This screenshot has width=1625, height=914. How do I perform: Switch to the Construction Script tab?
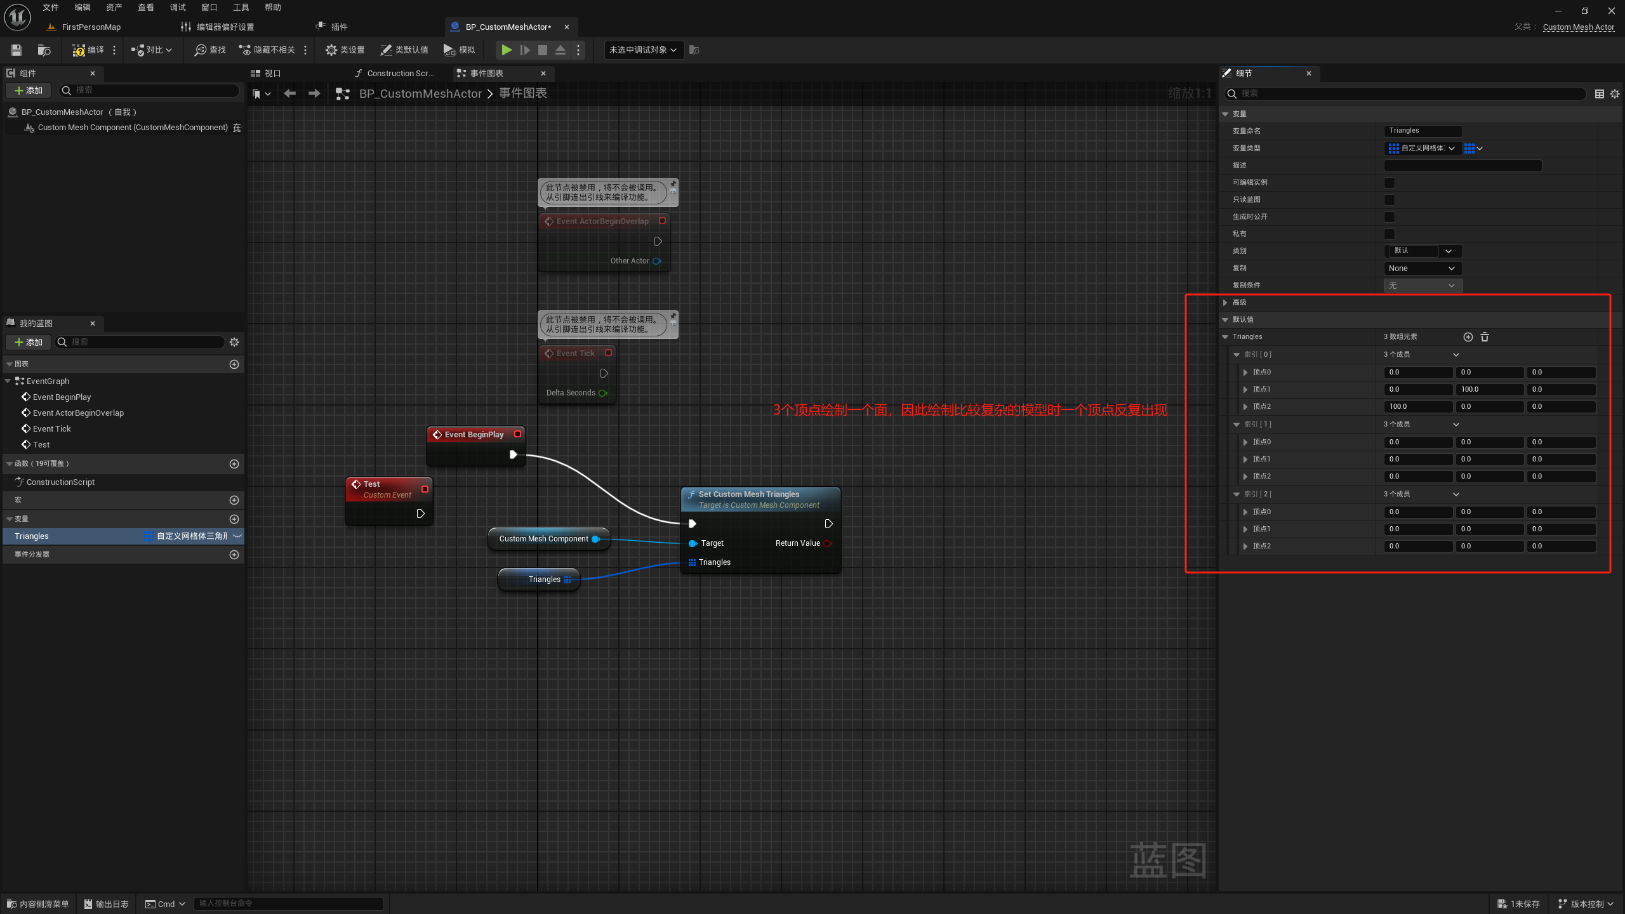click(x=395, y=73)
